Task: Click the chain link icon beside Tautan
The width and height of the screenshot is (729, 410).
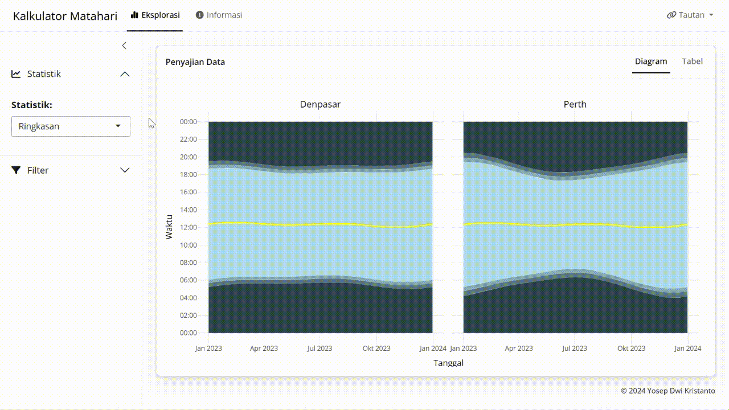Action: pyautogui.click(x=671, y=15)
